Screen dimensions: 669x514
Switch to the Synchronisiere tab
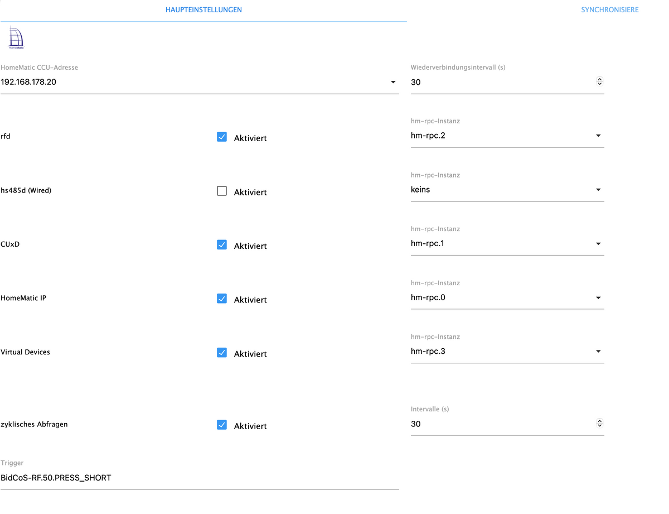[x=610, y=10]
